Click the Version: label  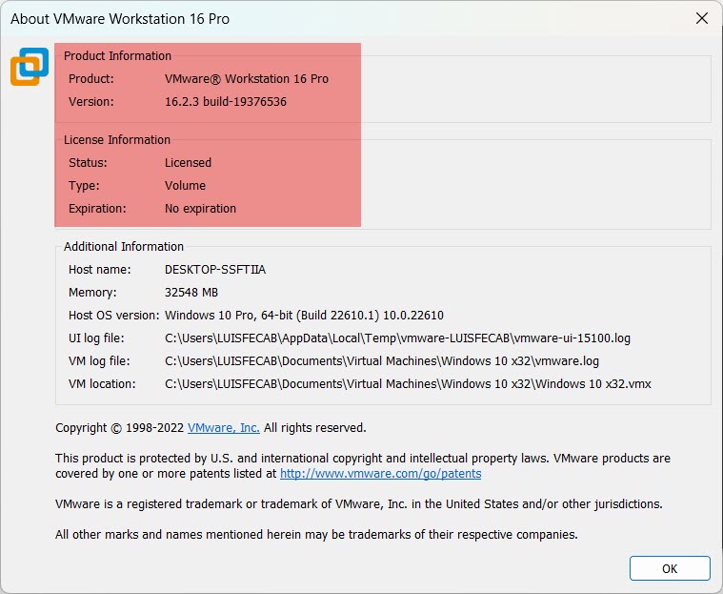(91, 101)
